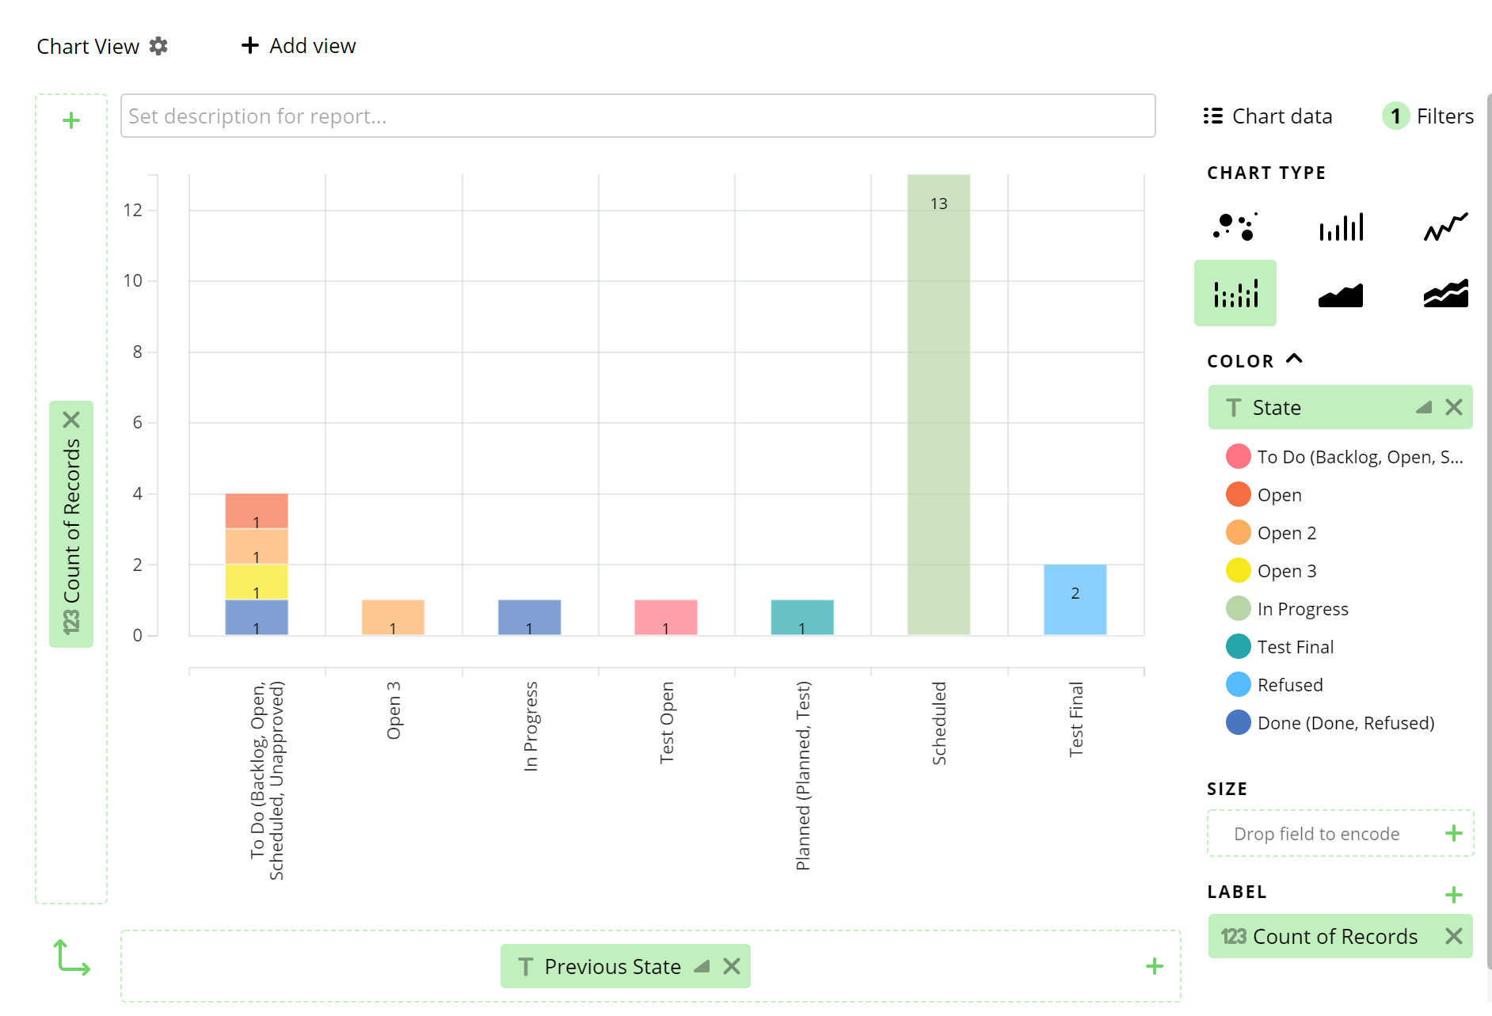This screenshot has height=1016, width=1492.
Task: Select the scatter plot chart type
Action: click(x=1235, y=227)
